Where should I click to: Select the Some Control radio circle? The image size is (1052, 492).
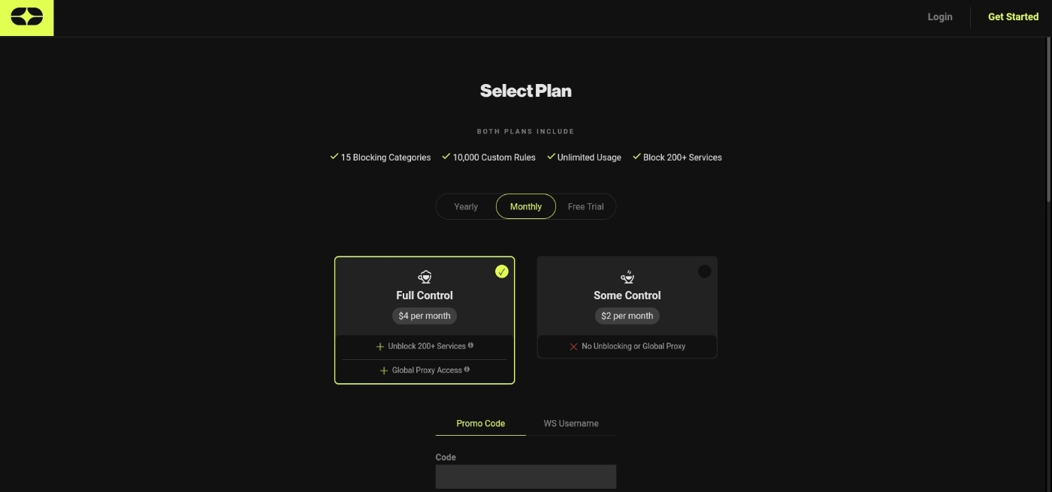[x=704, y=271]
